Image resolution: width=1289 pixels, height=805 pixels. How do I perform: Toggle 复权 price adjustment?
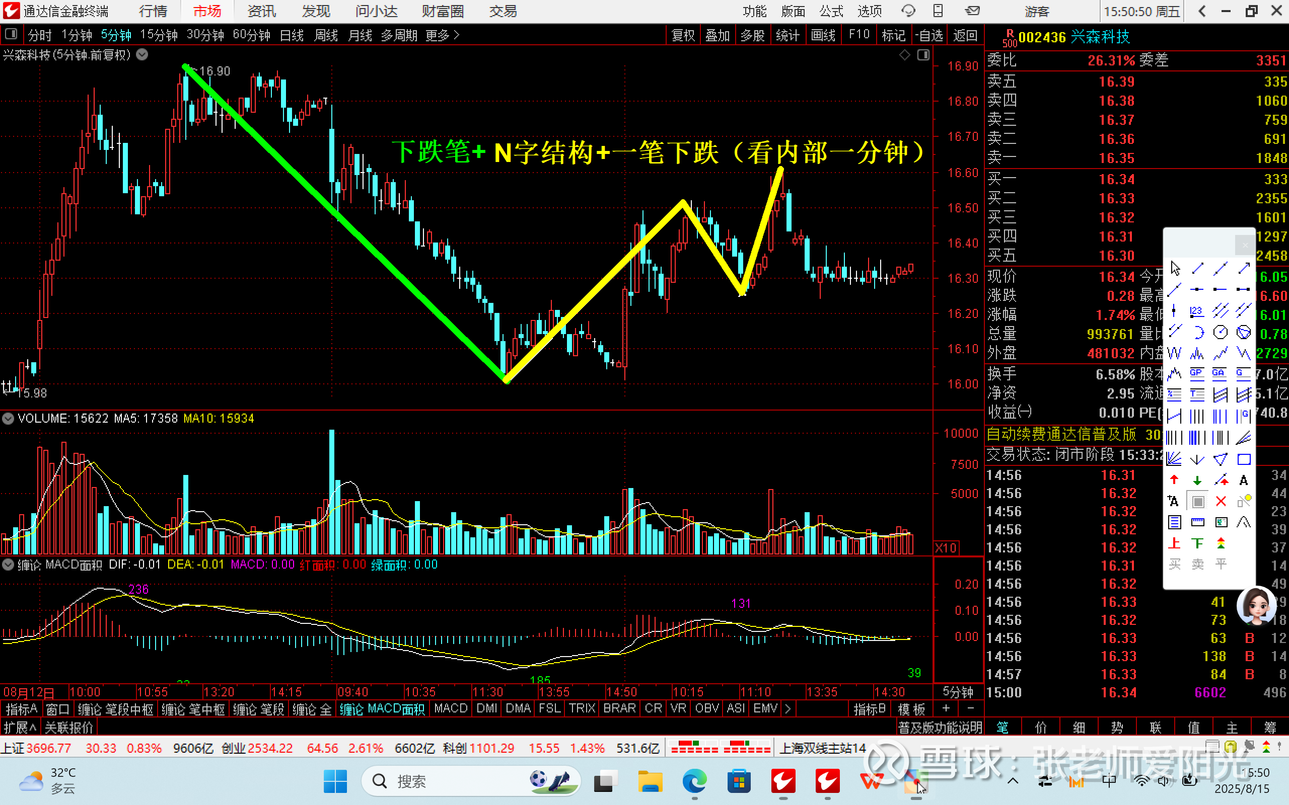(x=683, y=35)
